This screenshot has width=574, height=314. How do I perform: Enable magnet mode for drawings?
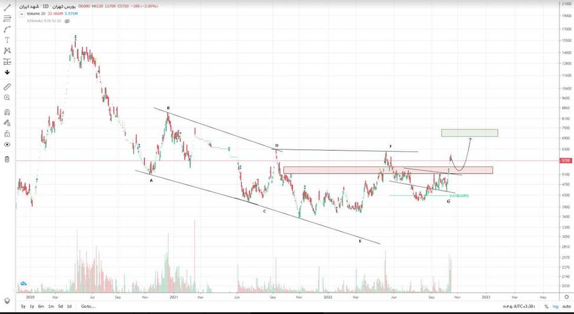(x=7, y=112)
